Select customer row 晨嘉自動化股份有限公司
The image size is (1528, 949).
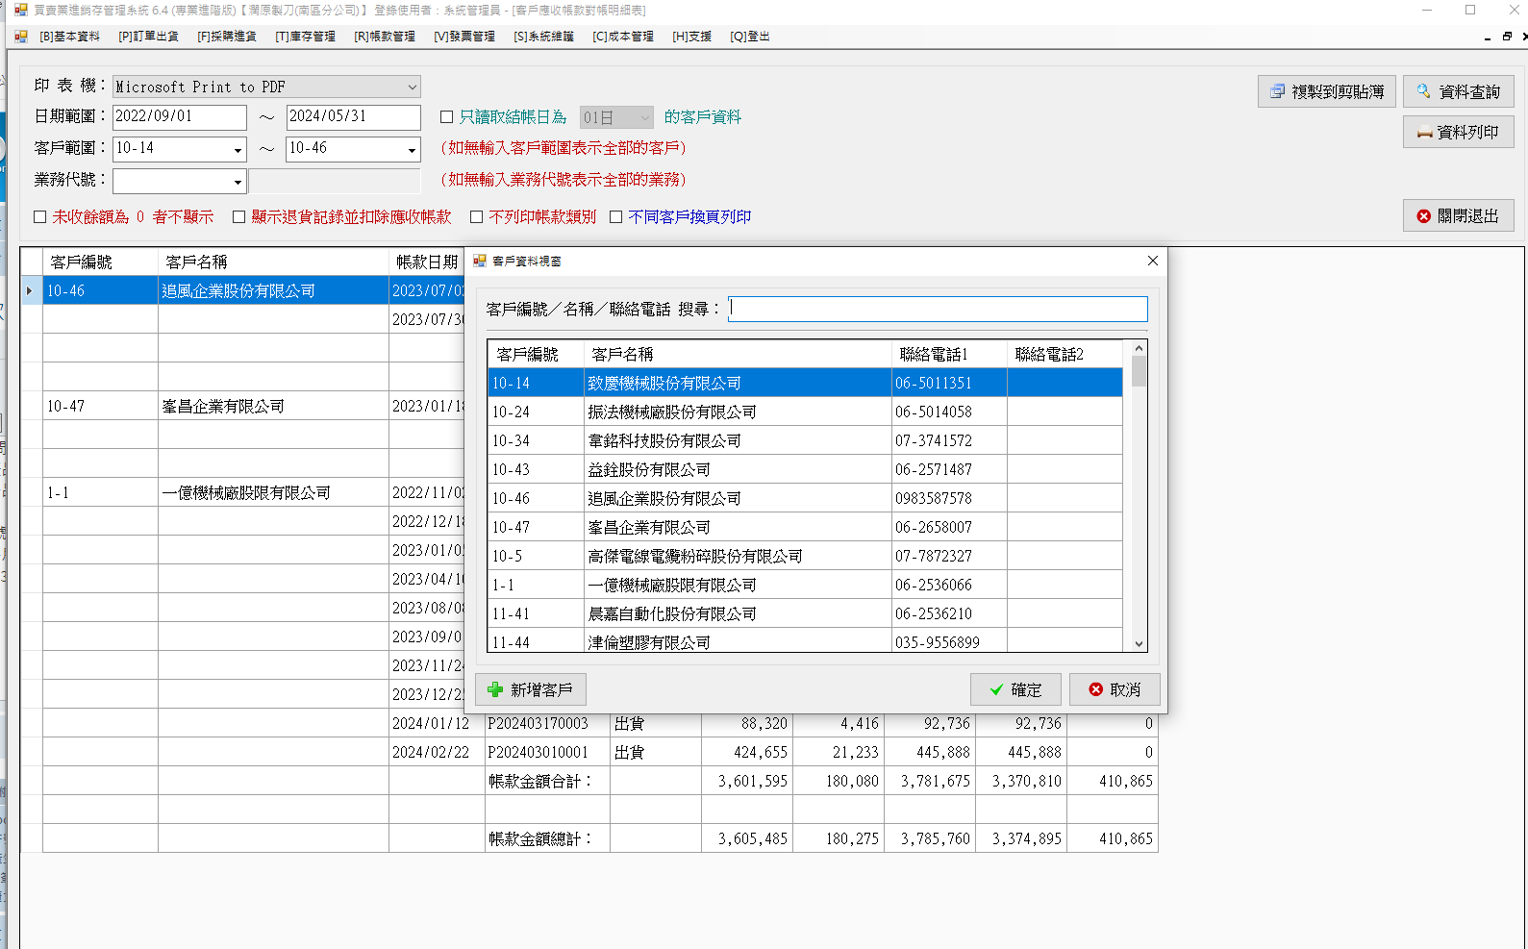(x=805, y=613)
